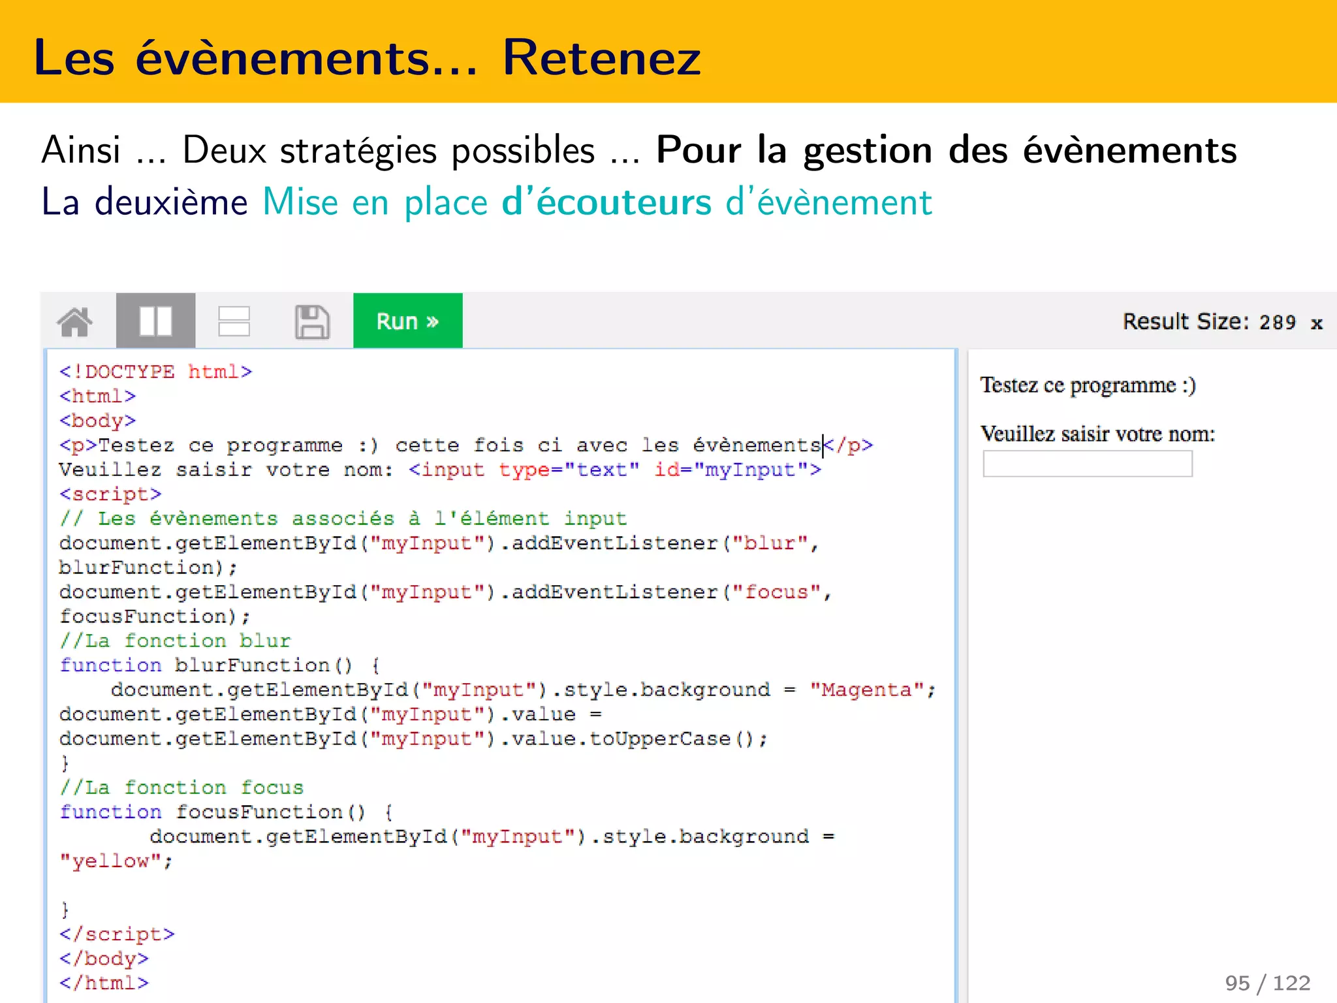Click the addEventListener("blur", line
This screenshot has width=1337, height=1003.
point(439,543)
